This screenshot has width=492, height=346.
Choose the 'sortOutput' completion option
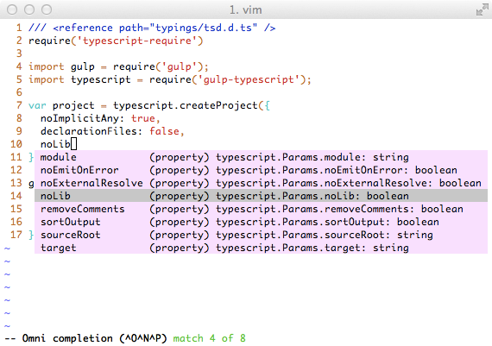click(261, 222)
